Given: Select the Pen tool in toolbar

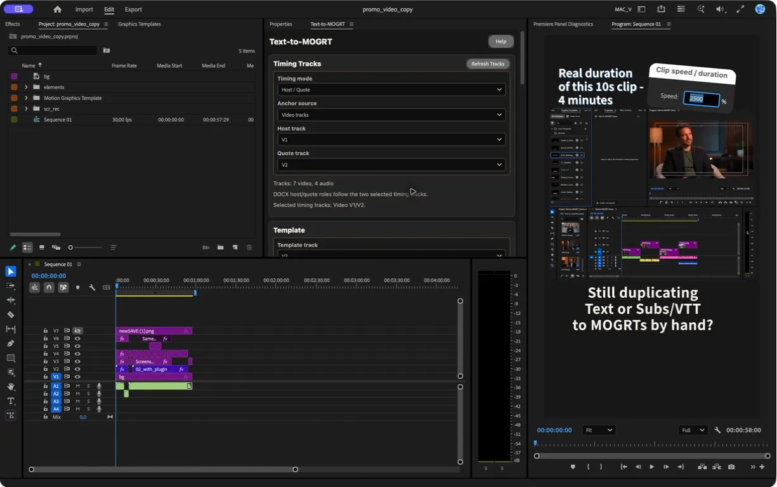Looking at the screenshot, I should click(x=11, y=343).
